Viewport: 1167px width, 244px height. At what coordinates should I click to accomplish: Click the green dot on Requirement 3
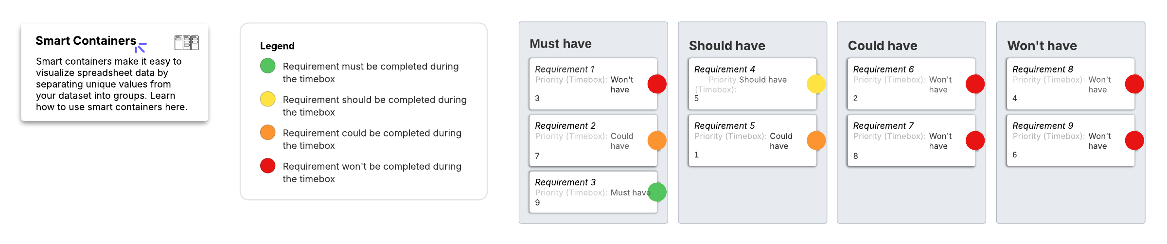click(x=657, y=192)
